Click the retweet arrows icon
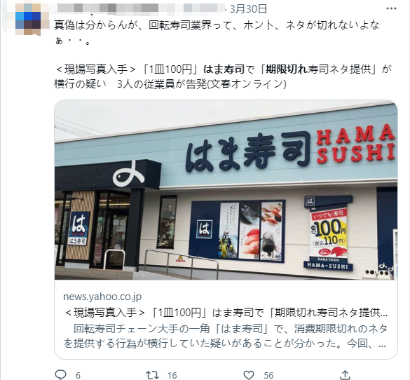This screenshot has width=410, height=380. 153,375
